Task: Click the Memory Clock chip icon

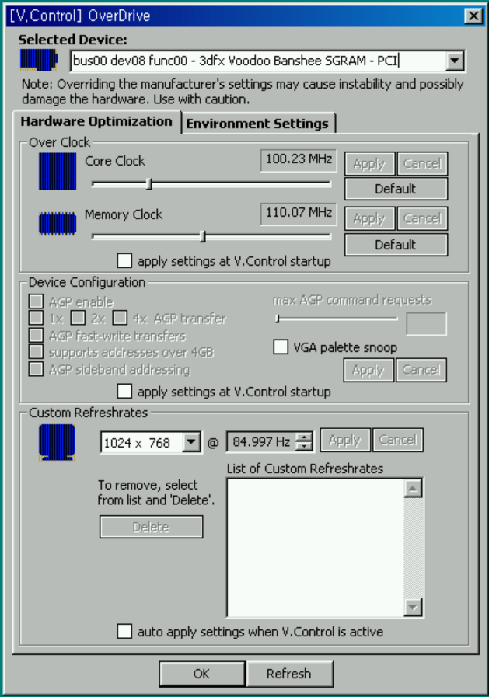Action: 58,224
